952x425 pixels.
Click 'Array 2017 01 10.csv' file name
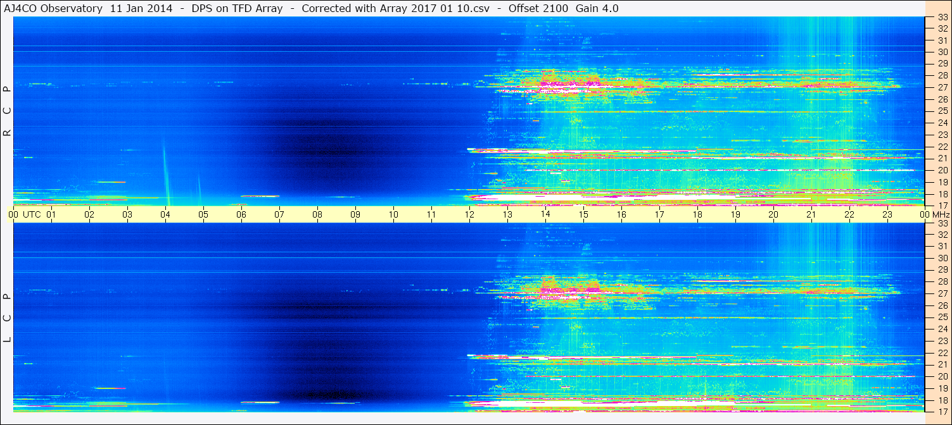pos(436,8)
